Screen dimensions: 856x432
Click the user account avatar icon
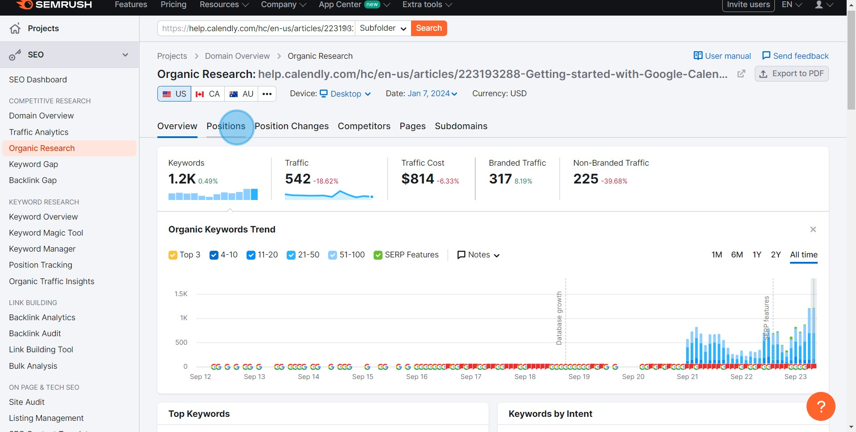(x=819, y=4)
